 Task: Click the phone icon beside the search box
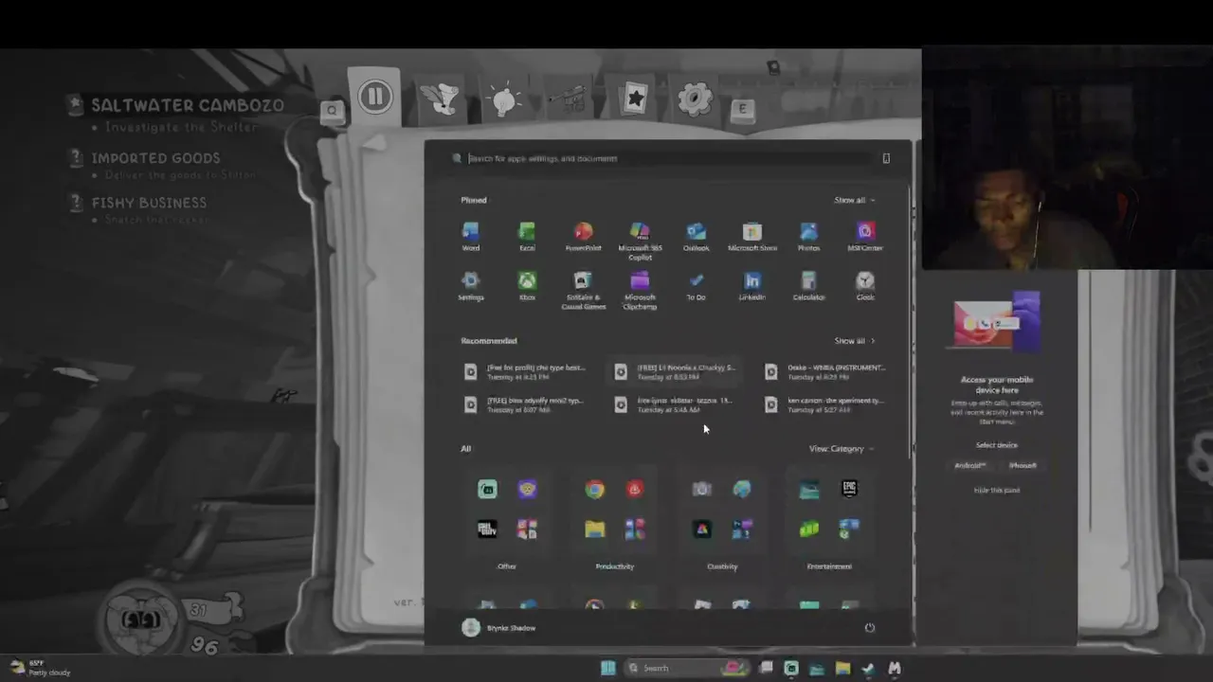coord(886,158)
